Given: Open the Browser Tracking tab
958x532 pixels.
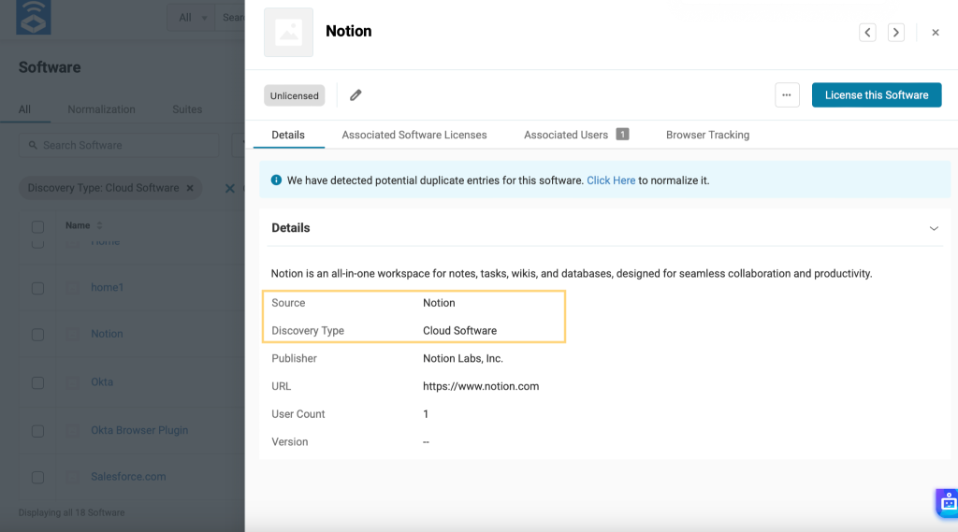Looking at the screenshot, I should (707, 135).
